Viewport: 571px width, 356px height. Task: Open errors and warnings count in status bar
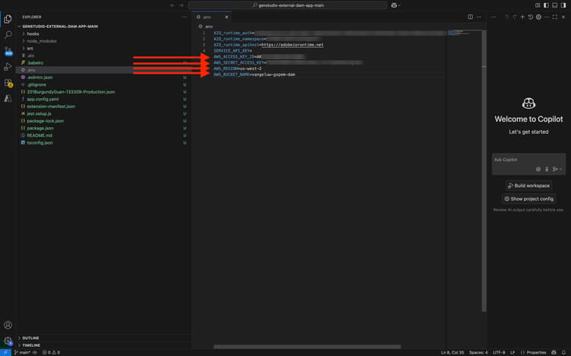pyautogui.click(x=51, y=352)
